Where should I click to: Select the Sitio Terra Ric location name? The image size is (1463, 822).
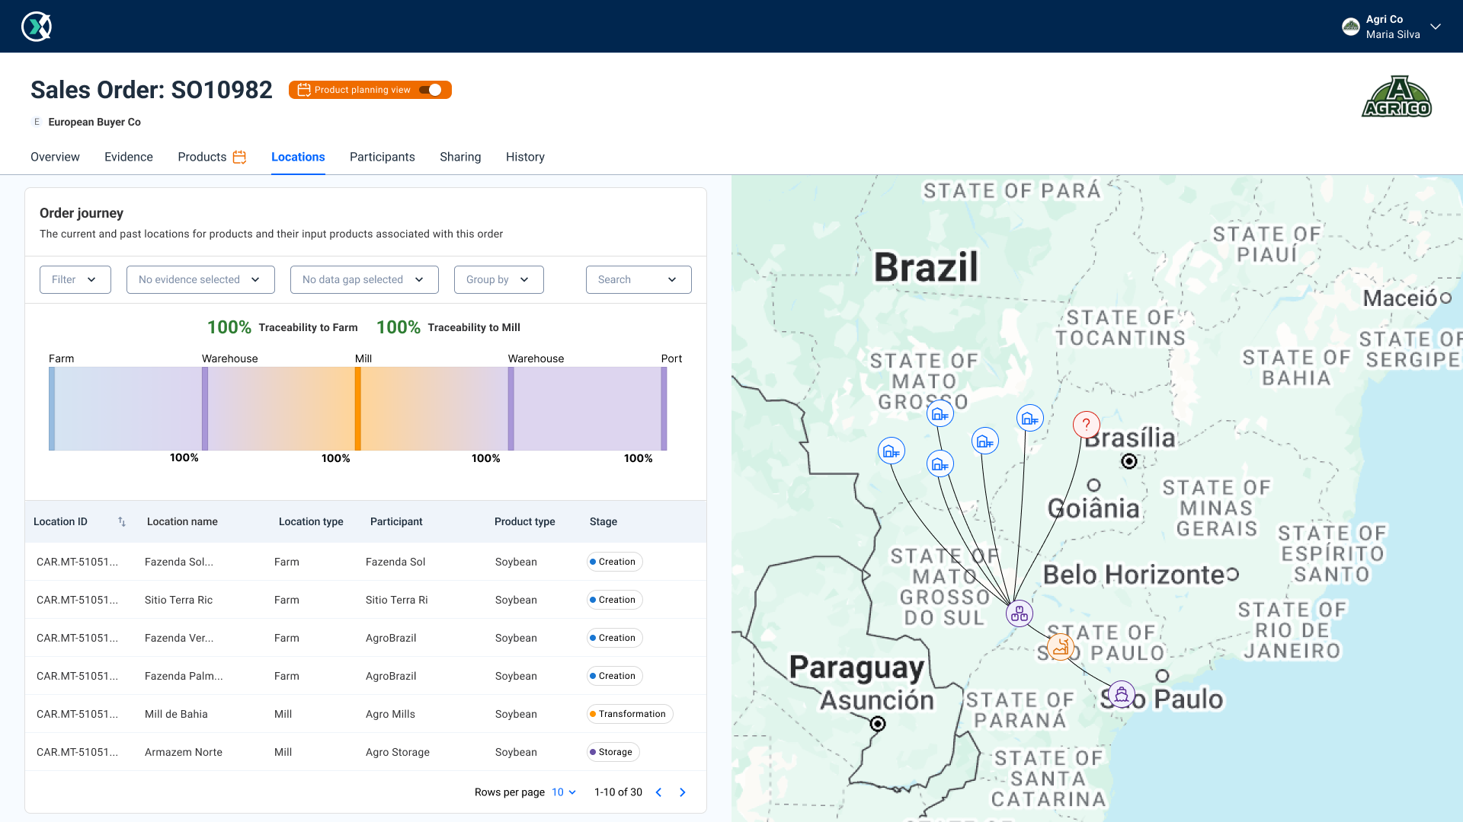[x=179, y=600]
